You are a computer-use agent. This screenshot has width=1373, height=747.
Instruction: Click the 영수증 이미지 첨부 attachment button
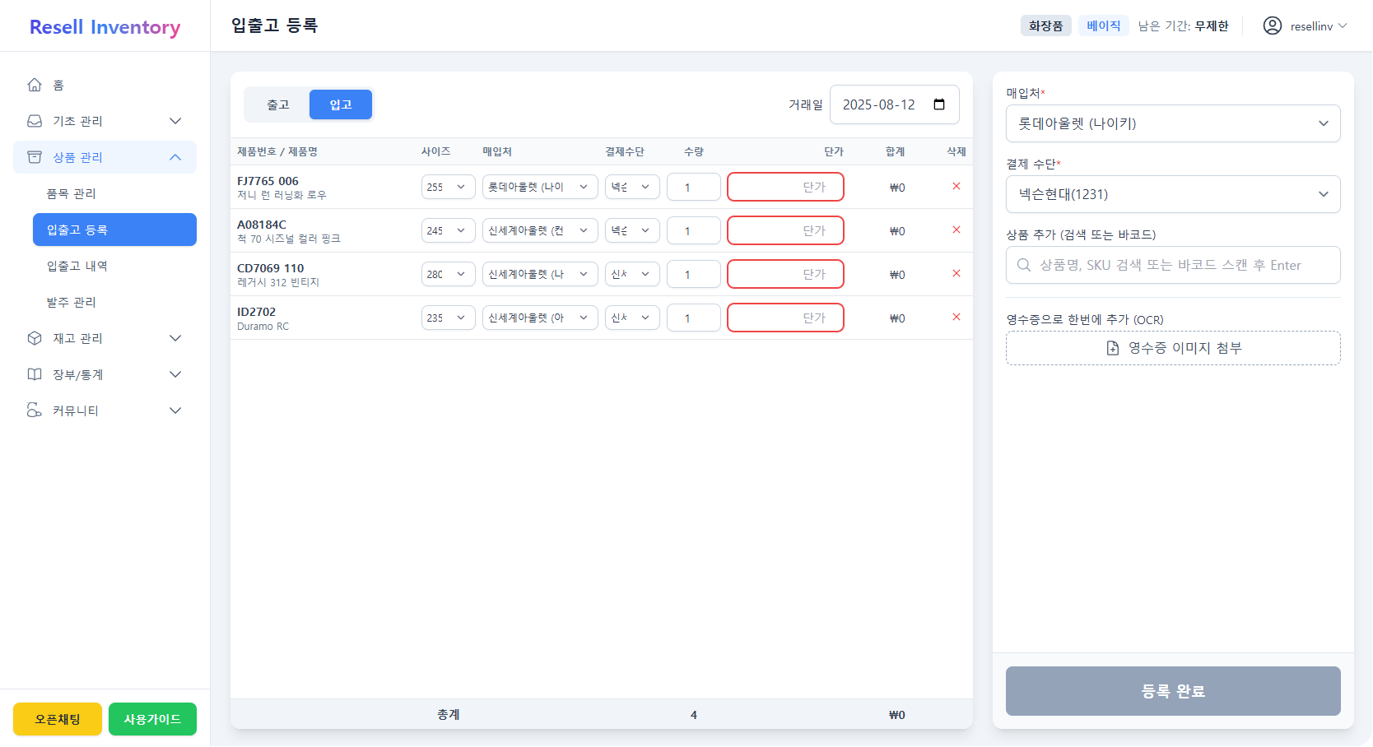point(1172,347)
